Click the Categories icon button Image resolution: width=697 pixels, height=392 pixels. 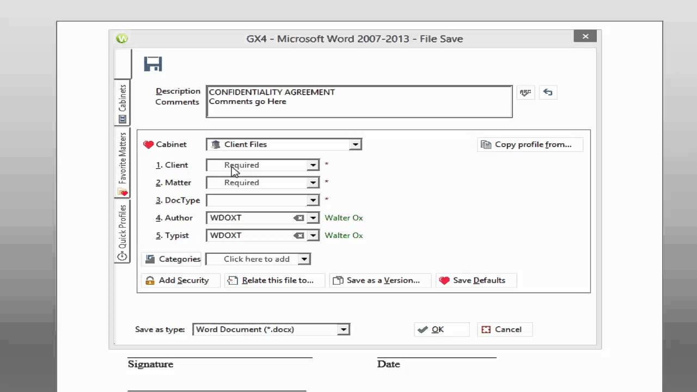(x=172, y=259)
